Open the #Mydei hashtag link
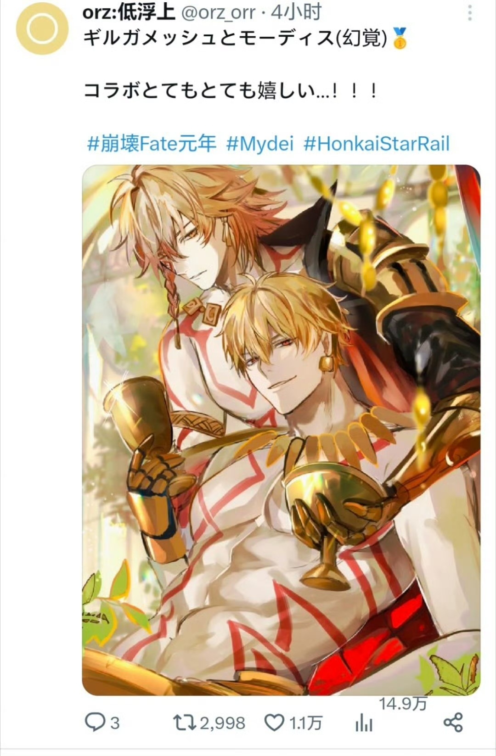The width and height of the screenshot is (496, 756). (x=259, y=144)
